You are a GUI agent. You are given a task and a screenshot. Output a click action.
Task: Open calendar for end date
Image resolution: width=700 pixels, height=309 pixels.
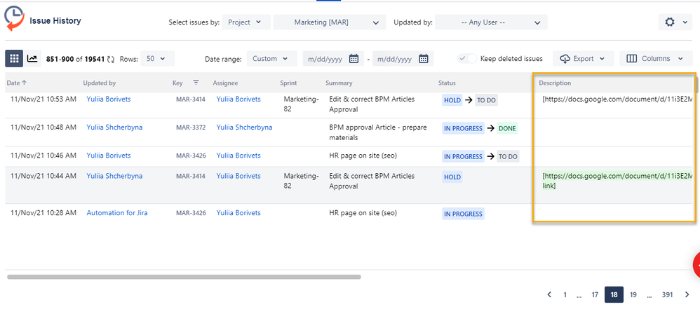tap(424, 58)
